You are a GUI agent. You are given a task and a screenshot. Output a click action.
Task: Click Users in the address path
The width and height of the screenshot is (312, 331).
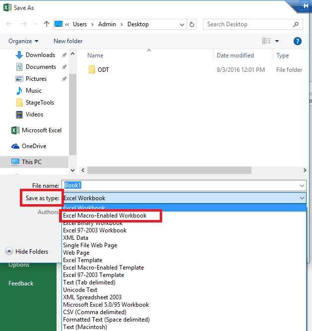coord(80,24)
